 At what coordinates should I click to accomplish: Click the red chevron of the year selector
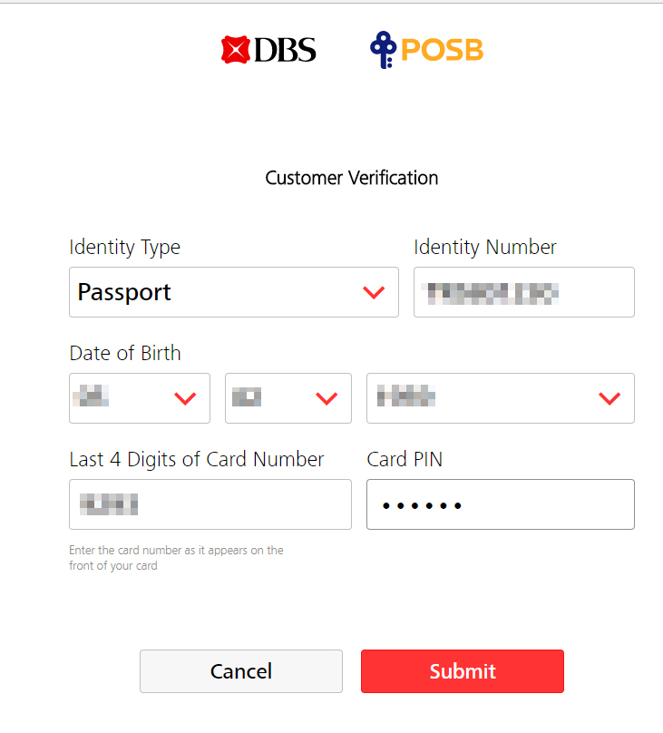coord(609,398)
